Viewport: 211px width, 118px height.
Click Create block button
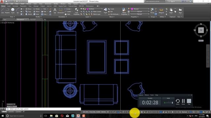111,9
